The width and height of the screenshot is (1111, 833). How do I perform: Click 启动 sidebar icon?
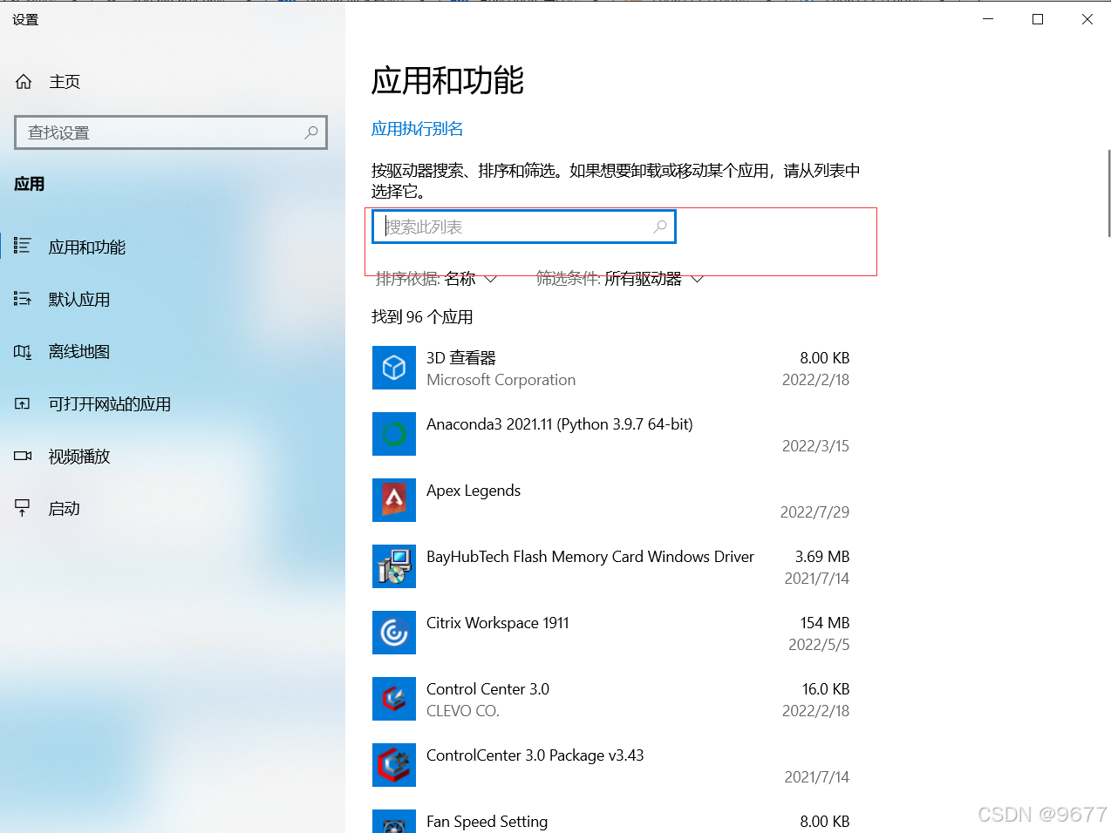click(23, 508)
